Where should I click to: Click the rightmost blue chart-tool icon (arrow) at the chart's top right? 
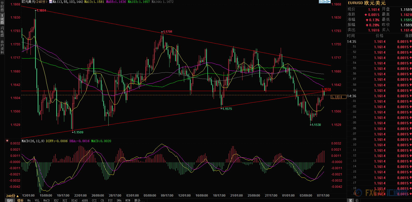point(329,2)
